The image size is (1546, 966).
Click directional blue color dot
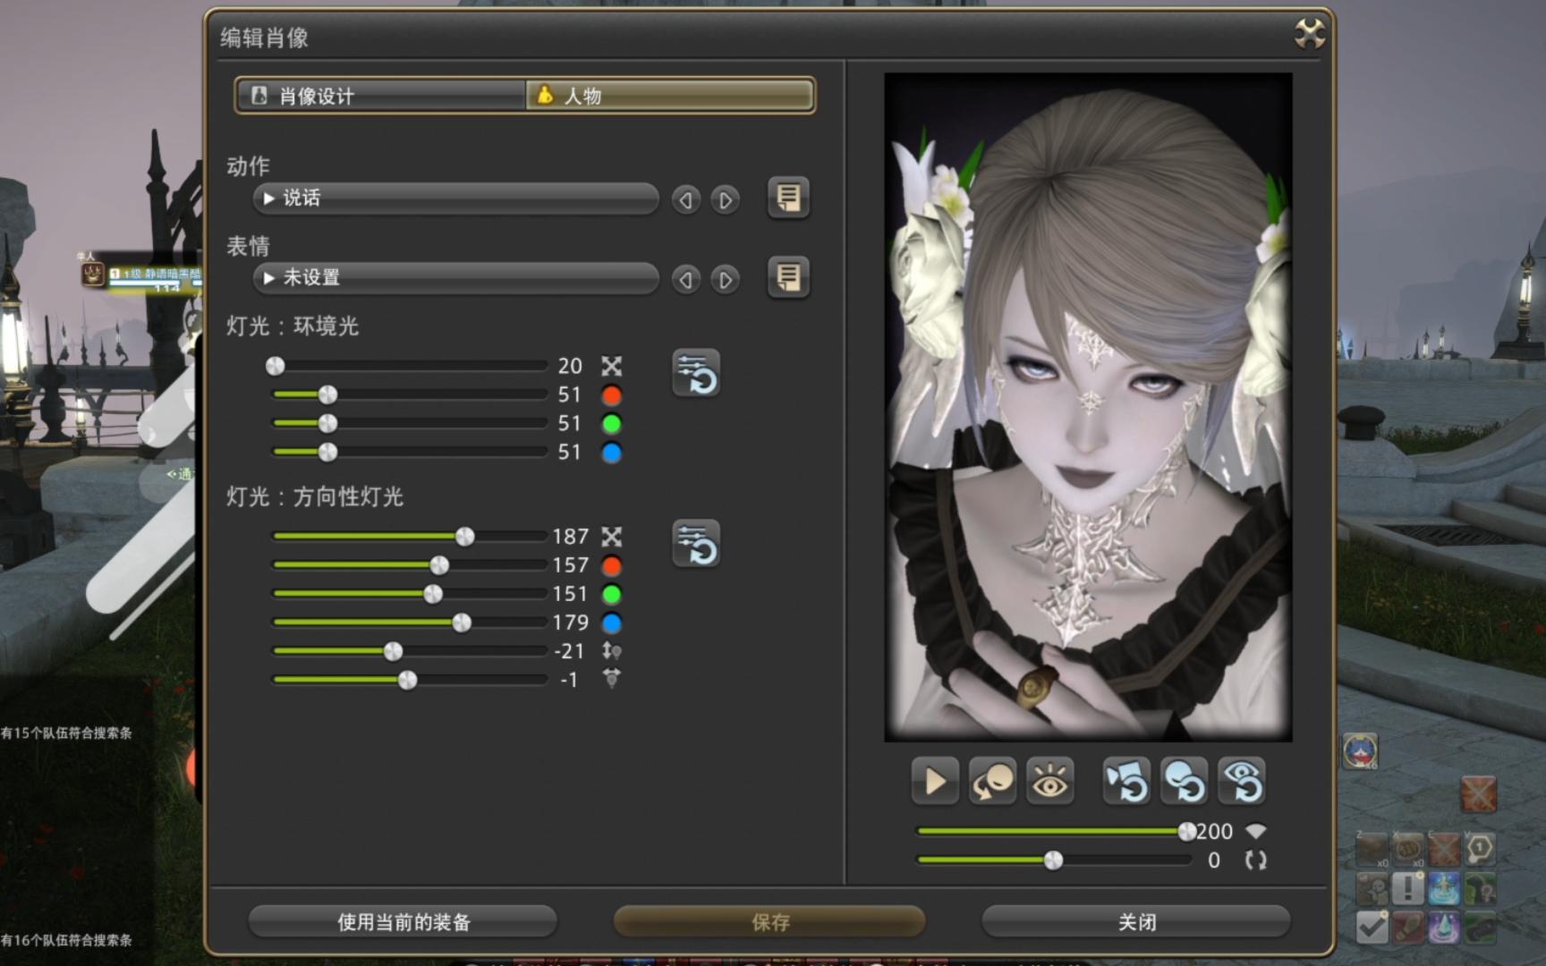pyautogui.click(x=611, y=623)
